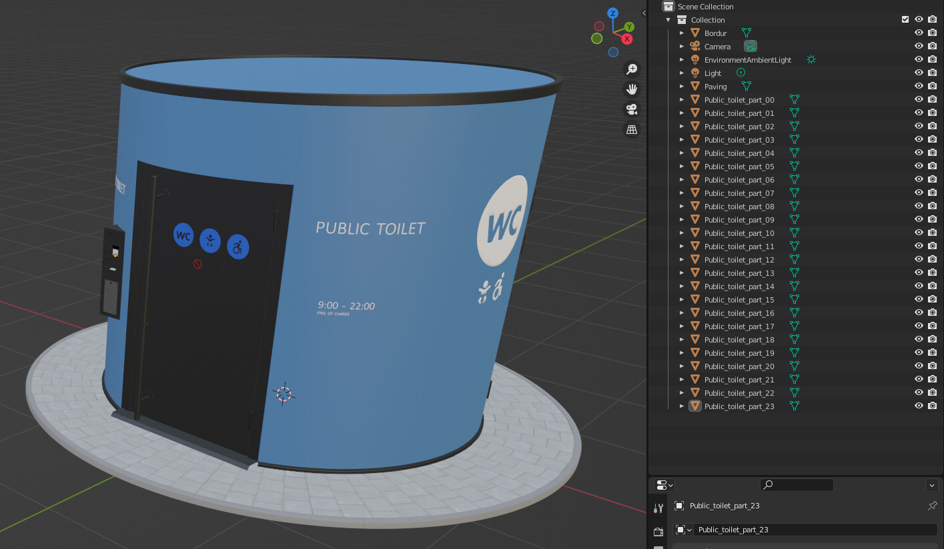
Task: Hide Camera in viewport with eye icon
Action: coord(919,47)
